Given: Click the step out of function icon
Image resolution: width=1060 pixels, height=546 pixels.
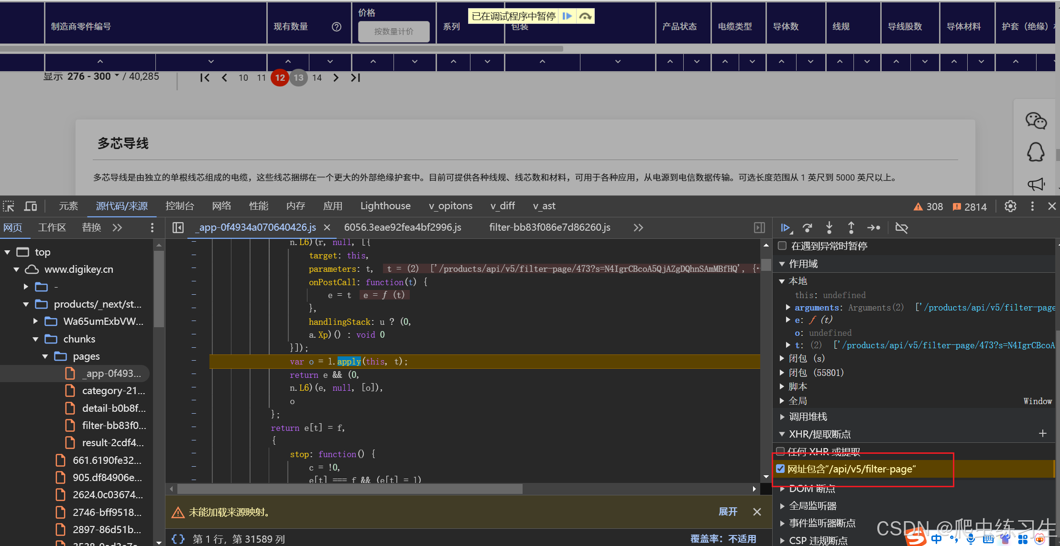Looking at the screenshot, I should click(851, 228).
